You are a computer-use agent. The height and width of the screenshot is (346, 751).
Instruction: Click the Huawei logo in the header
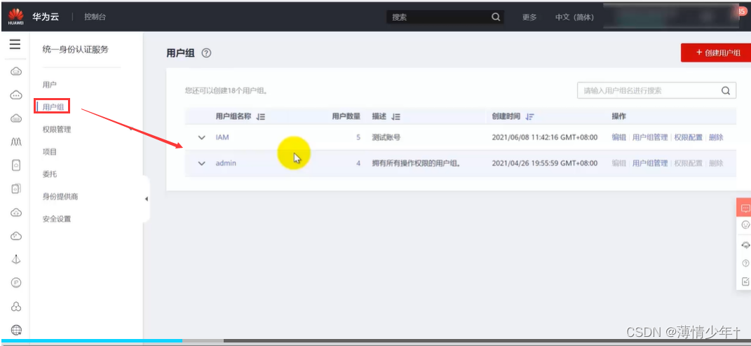(16, 17)
